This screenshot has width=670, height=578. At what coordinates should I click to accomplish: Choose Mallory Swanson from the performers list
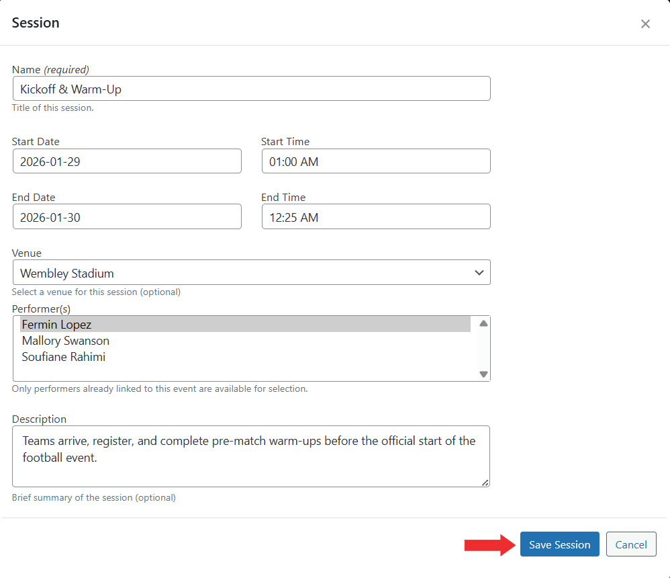pyautogui.click(x=66, y=341)
